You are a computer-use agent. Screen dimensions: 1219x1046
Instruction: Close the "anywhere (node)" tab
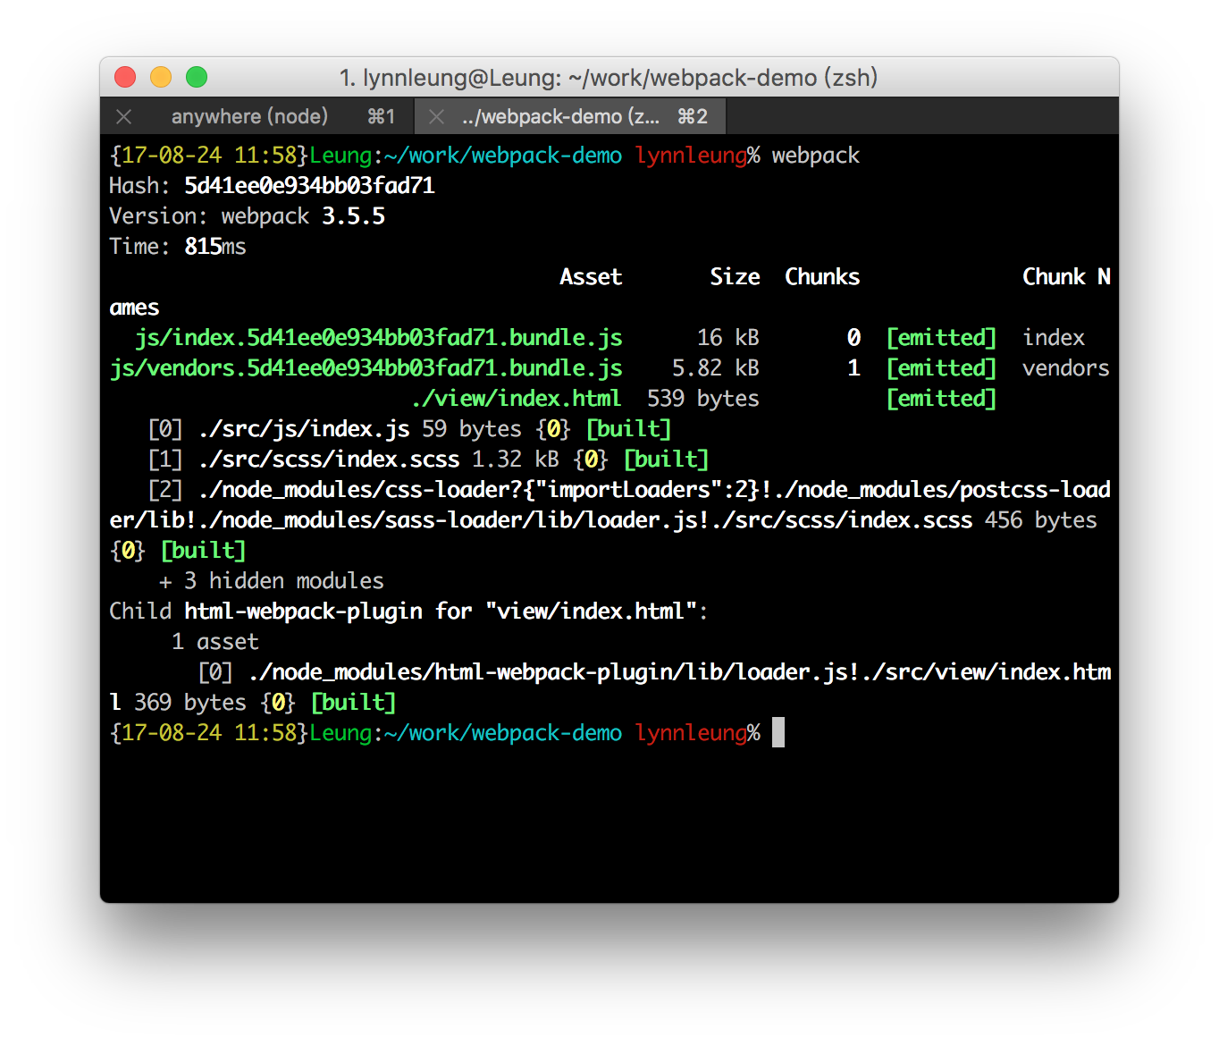coord(124,117)
